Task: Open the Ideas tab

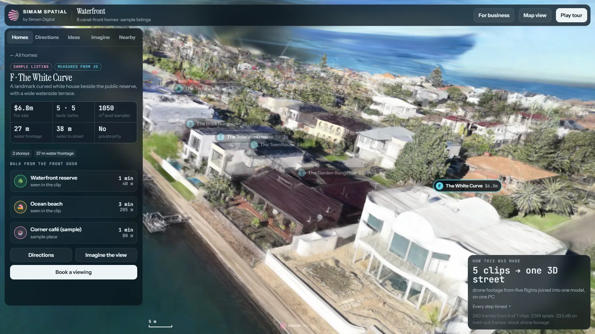Action: click(x=74, y=37)
